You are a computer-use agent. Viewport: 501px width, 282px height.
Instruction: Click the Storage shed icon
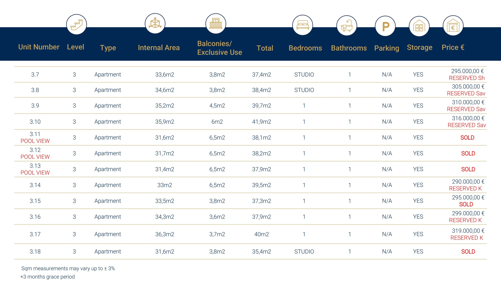click(x=419, y=26)
